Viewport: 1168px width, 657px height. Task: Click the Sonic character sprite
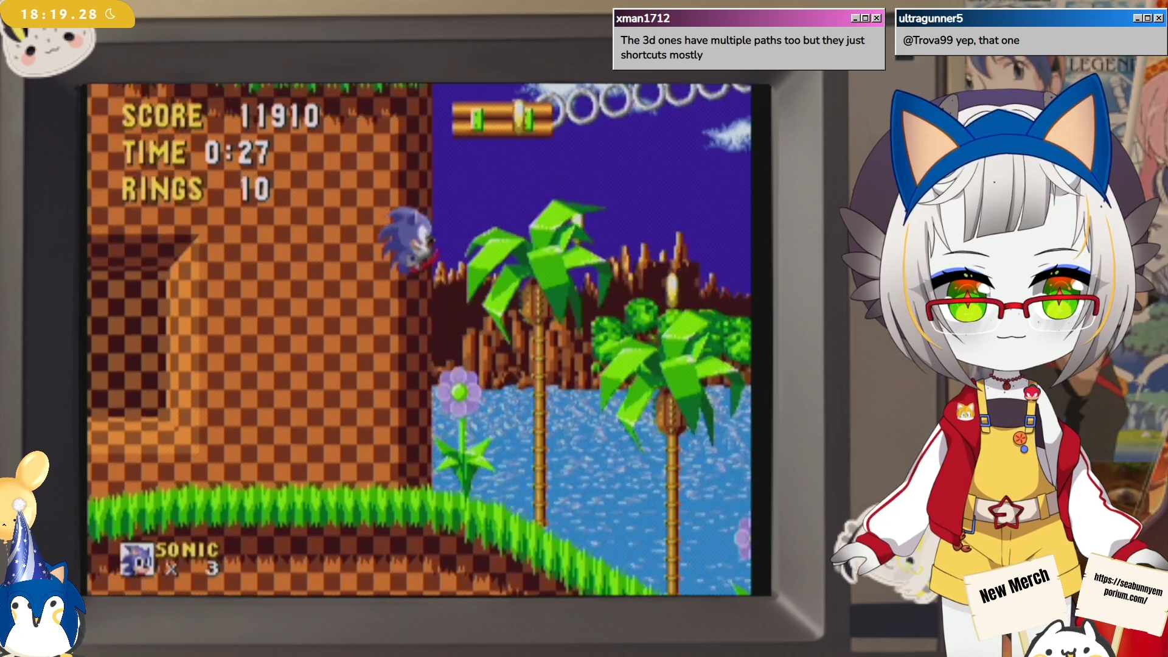[x=409, y=240]
